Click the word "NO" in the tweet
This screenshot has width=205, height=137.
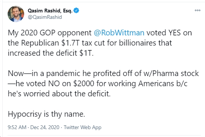54,84
